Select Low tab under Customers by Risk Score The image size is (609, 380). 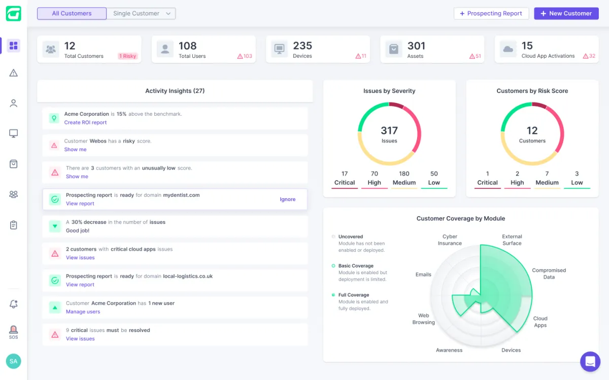pyautogui.click(x=577, y=179)
